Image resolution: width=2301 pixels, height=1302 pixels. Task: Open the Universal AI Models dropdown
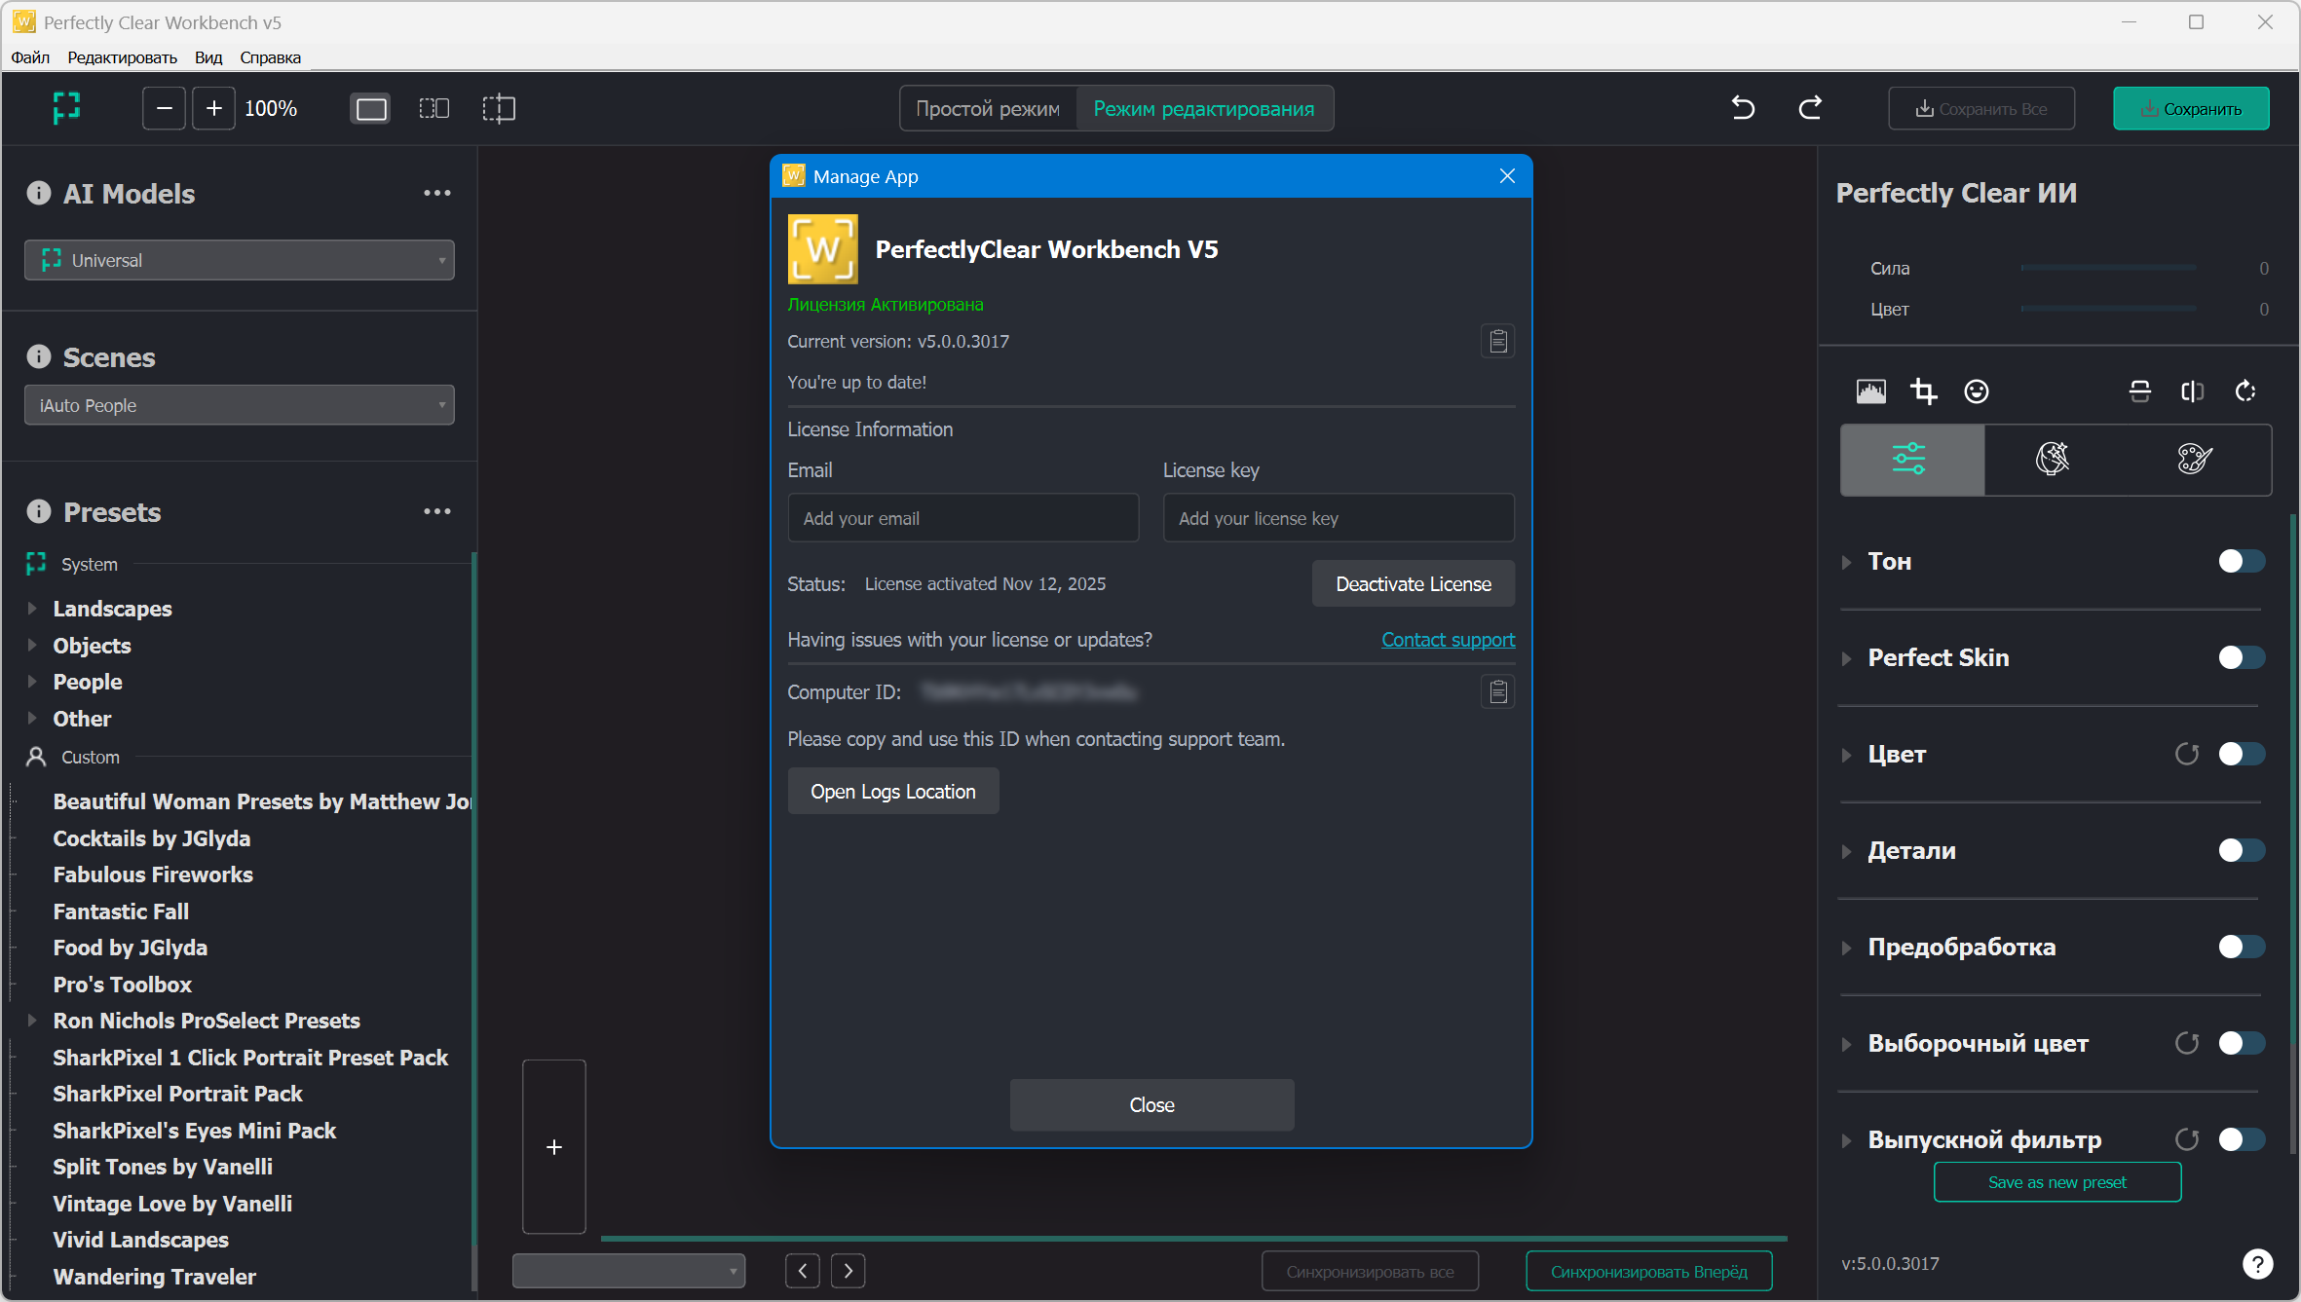[x=240, y=260]
